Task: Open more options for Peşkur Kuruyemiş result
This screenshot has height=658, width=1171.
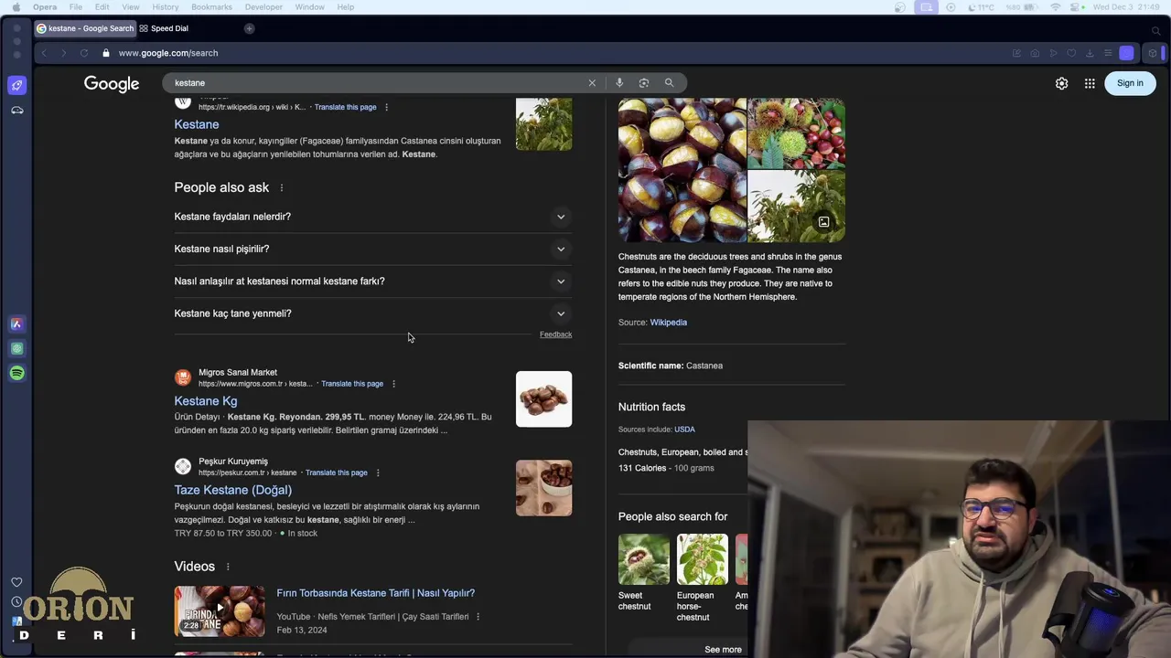Action: click(x=377, y=472)
